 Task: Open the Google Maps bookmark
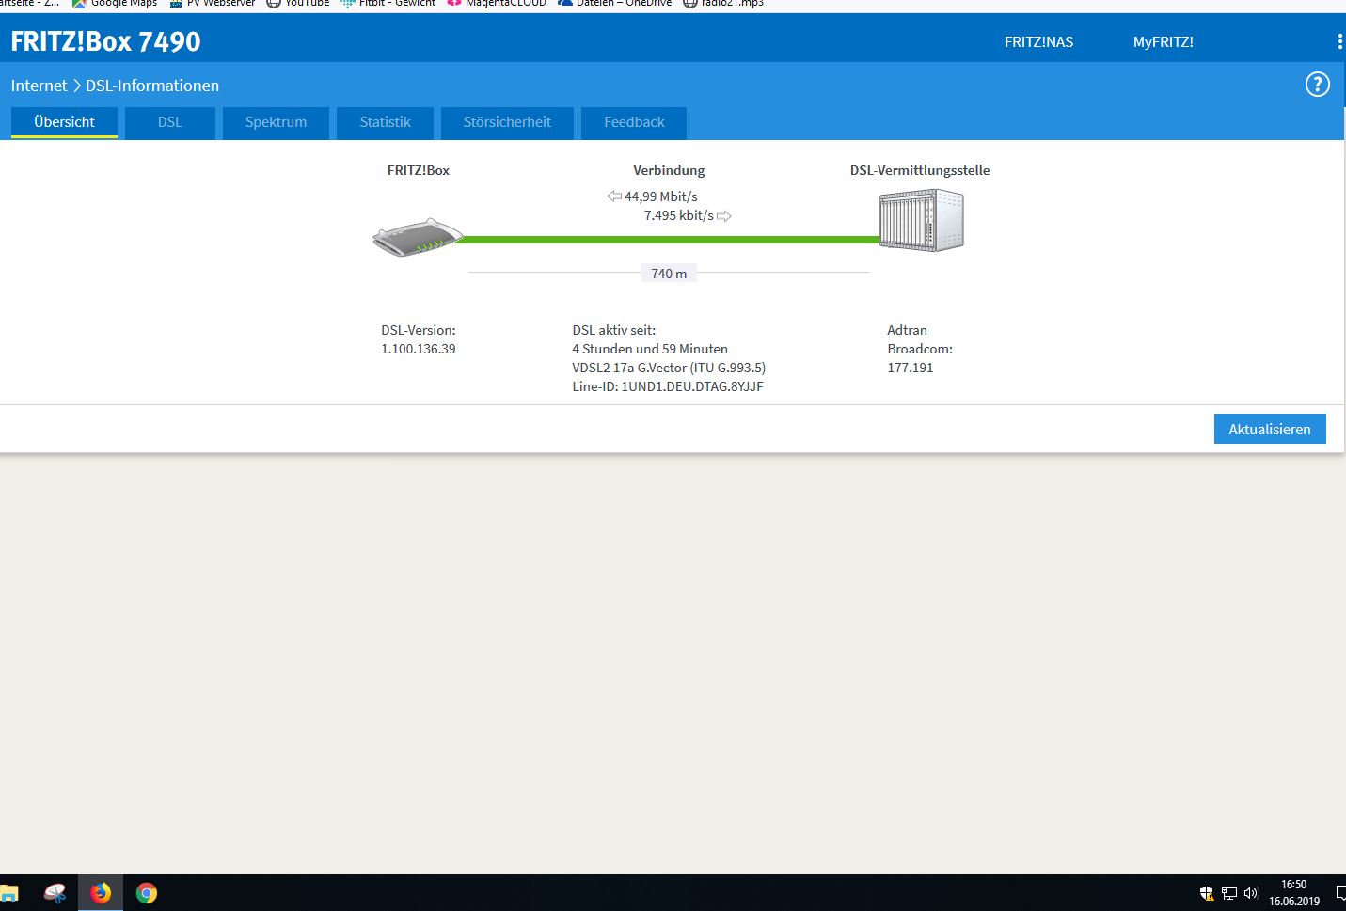click(x=115, y=4)
